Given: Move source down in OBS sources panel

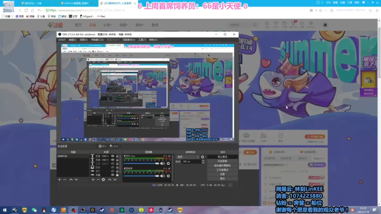Looking at the screenshot, I should coord(115,180).
